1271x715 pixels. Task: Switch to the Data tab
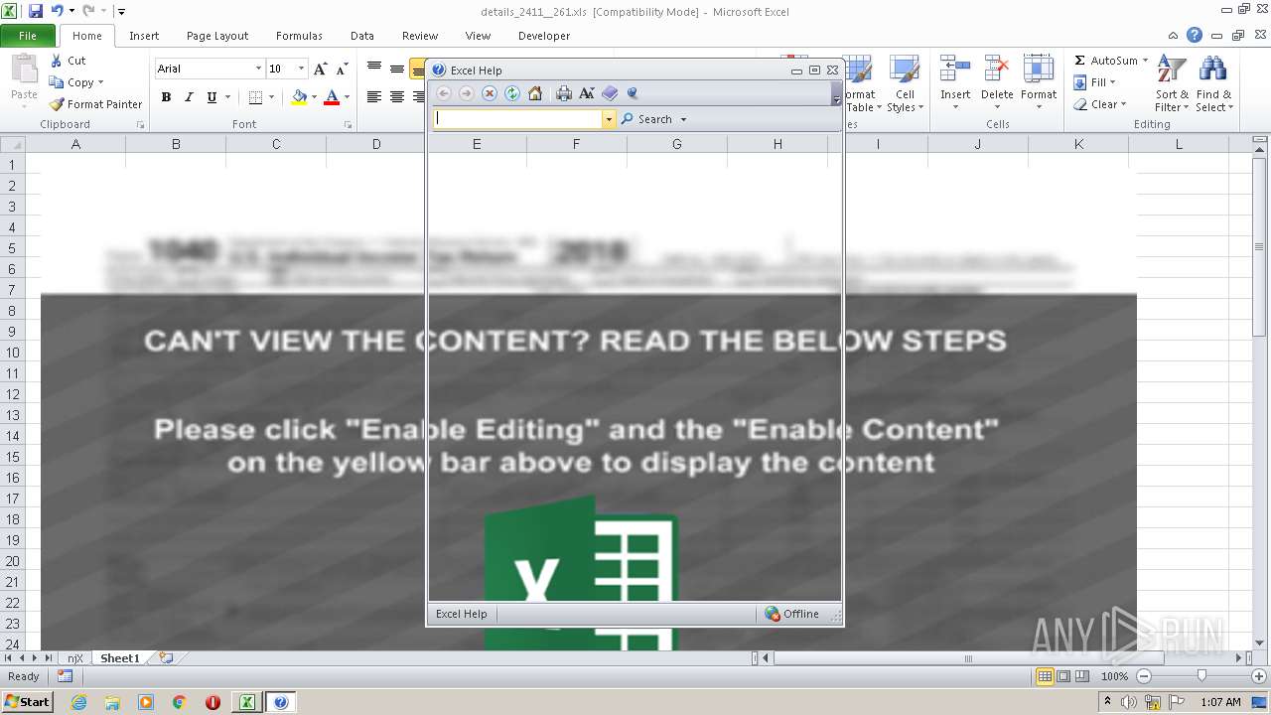[362, 36]
